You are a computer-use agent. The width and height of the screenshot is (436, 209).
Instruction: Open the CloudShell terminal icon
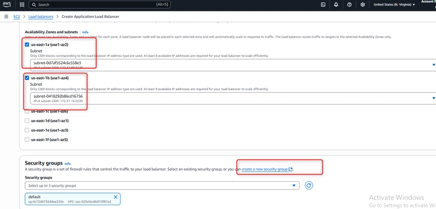coord(323,5)
